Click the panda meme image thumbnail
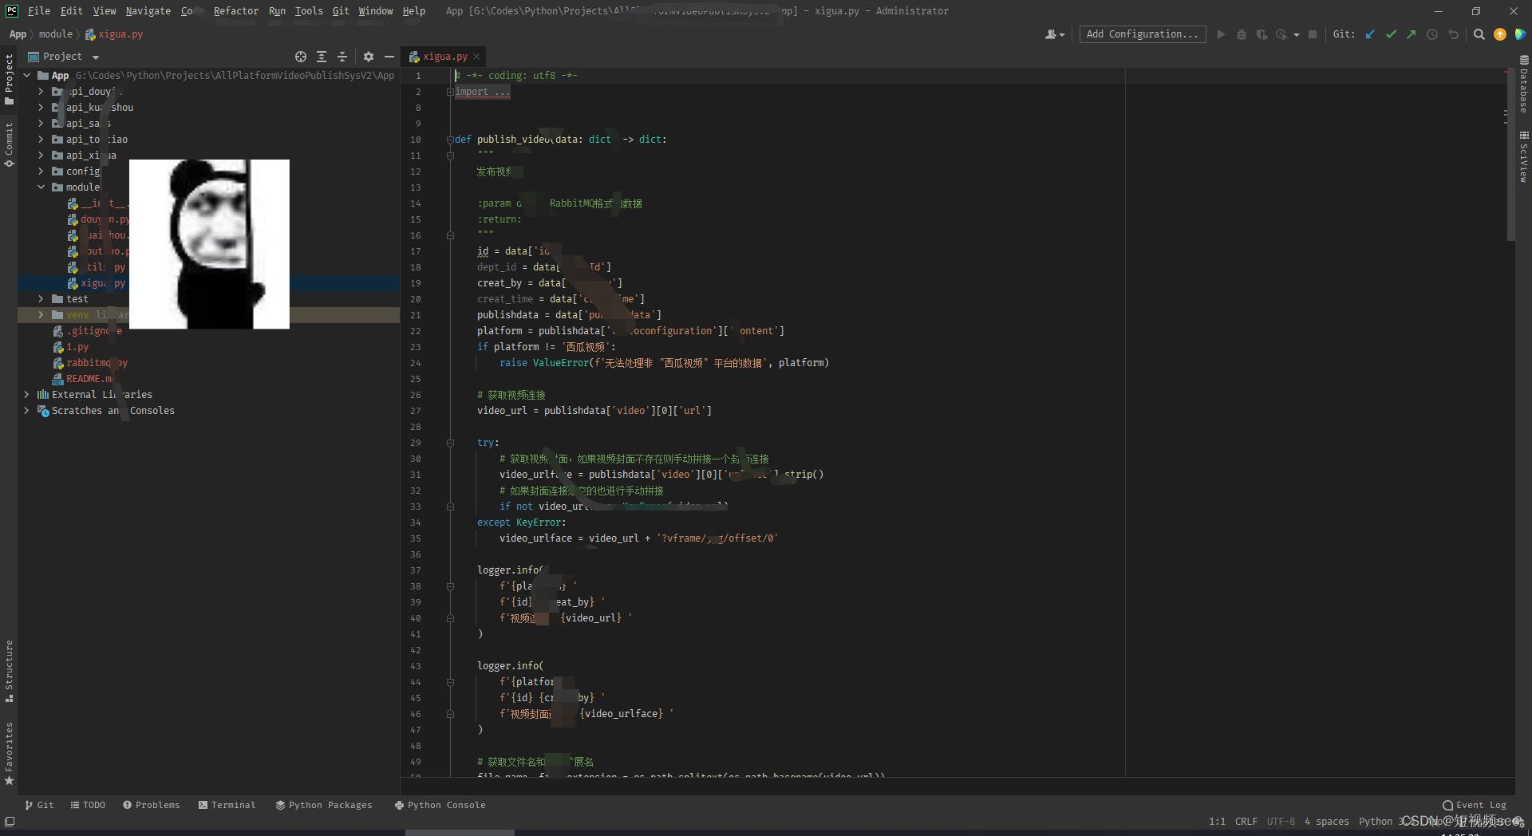This screenshot has width=1532, height=836. tap(209, 244)
